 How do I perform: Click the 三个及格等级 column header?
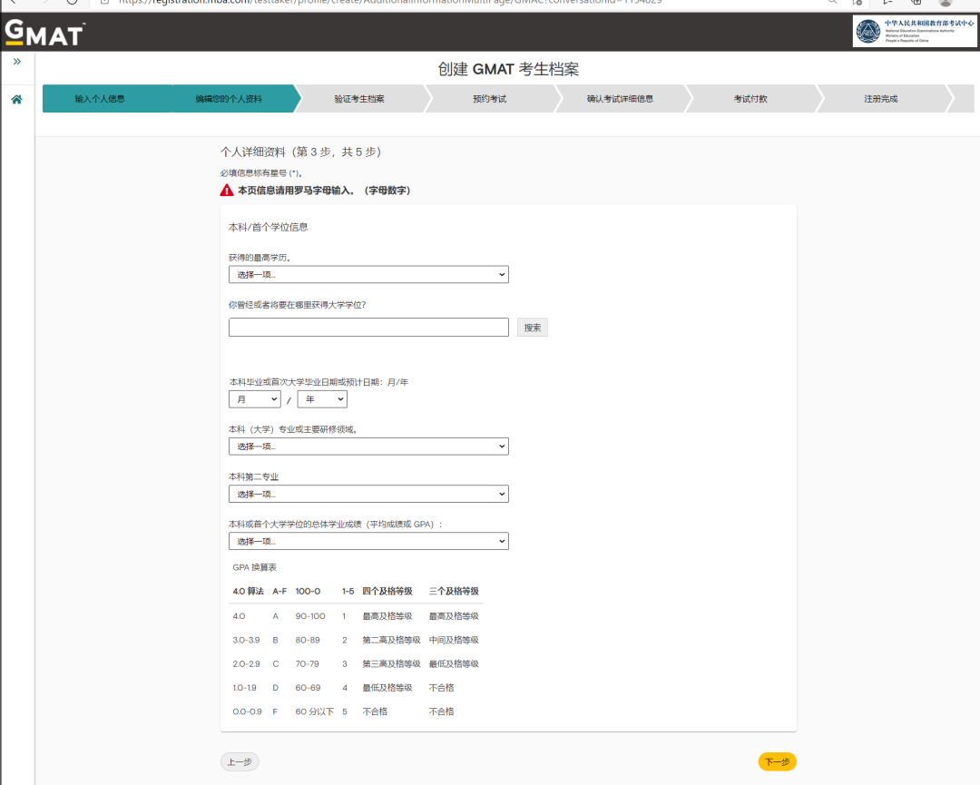tap(454, 592)
